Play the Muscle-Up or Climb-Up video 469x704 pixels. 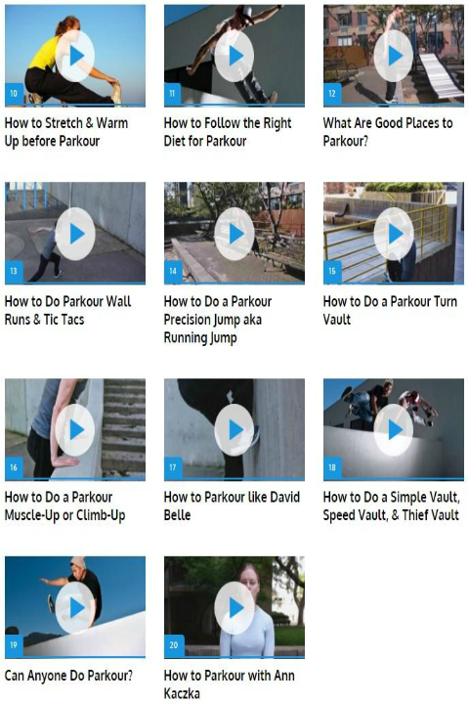75,429
